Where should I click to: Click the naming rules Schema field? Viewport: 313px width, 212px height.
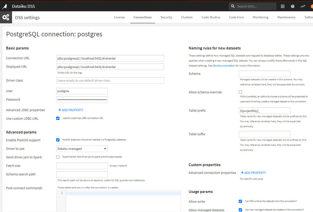point(265,74)
